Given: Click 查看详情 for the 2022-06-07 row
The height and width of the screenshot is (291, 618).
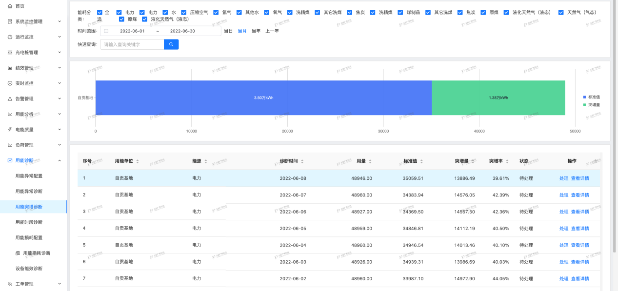Looking at the screenshot, I should pos(580,195).
